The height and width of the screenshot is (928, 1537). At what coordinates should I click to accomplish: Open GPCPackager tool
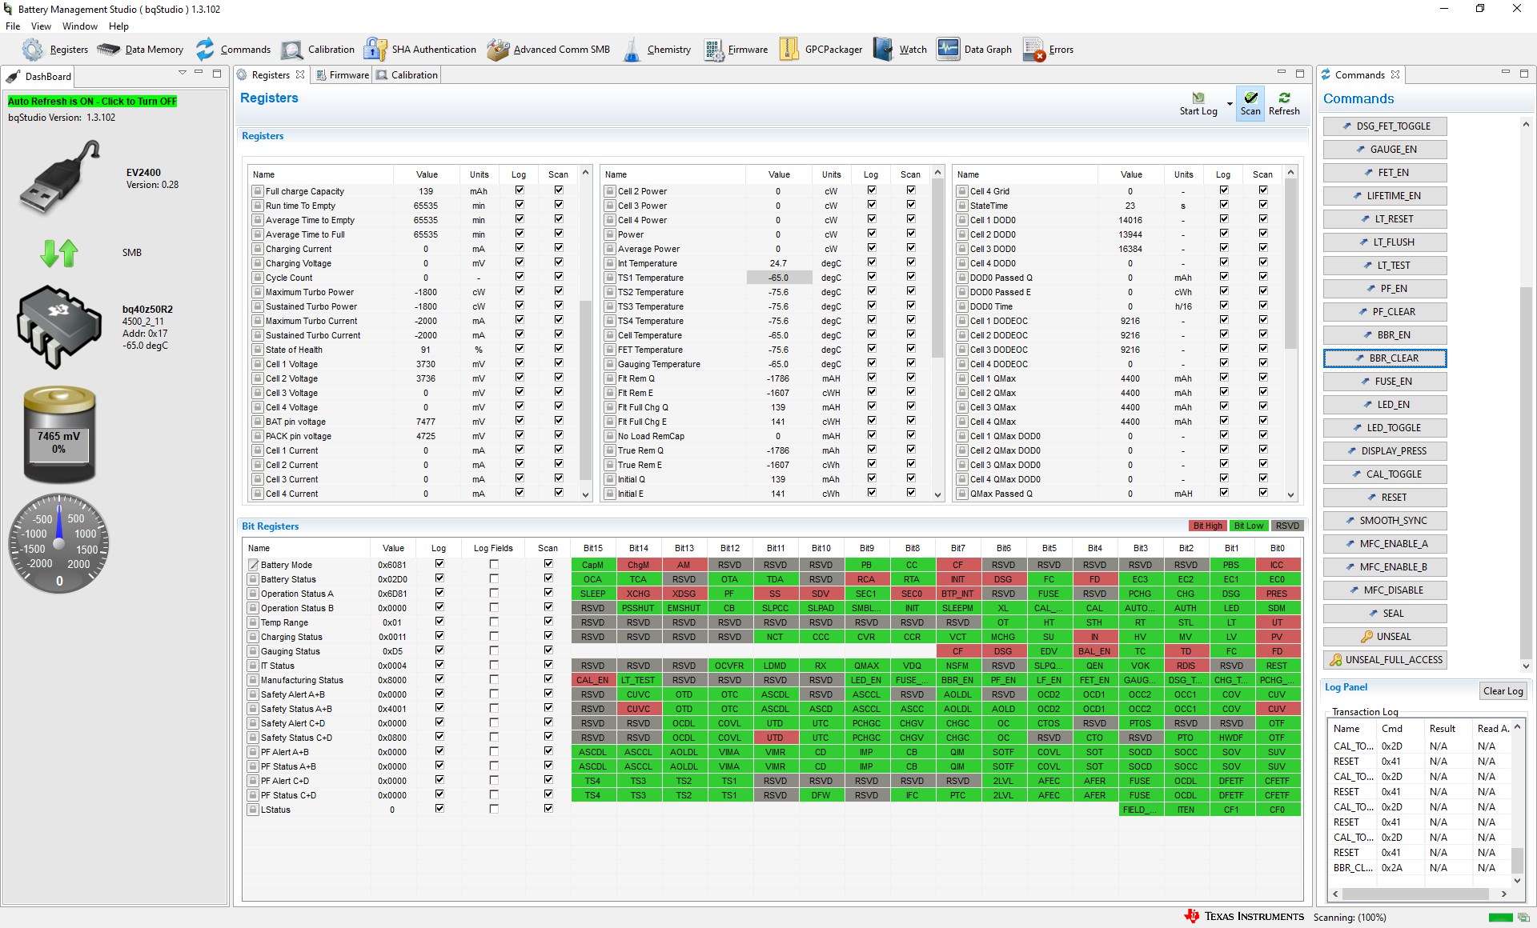click(x=821, y=50)
